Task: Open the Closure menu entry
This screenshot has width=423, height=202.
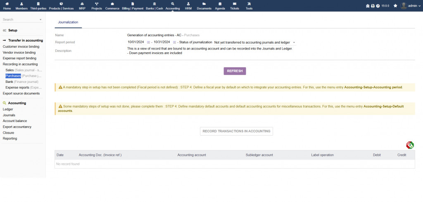Action: click(x=8, y=133)
